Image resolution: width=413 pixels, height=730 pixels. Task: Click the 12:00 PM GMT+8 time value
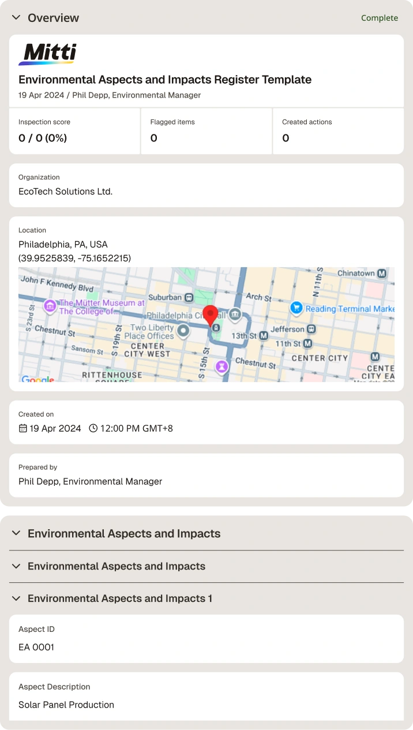(137, 428)
